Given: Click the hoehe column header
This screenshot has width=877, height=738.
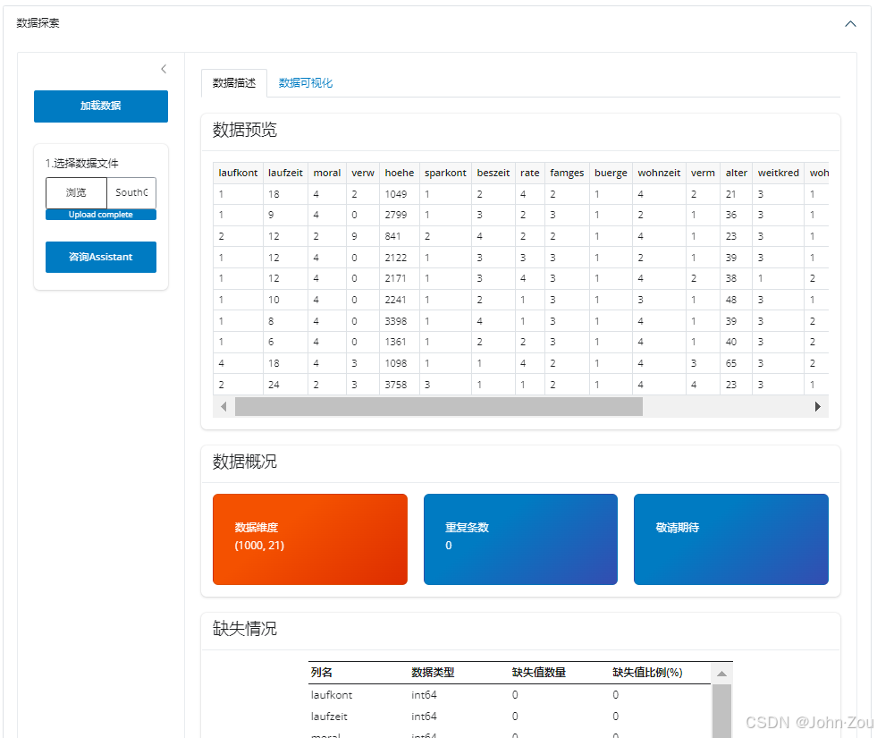Looking at the screenshot, I should pyautogui.click(x=400, y=173).
